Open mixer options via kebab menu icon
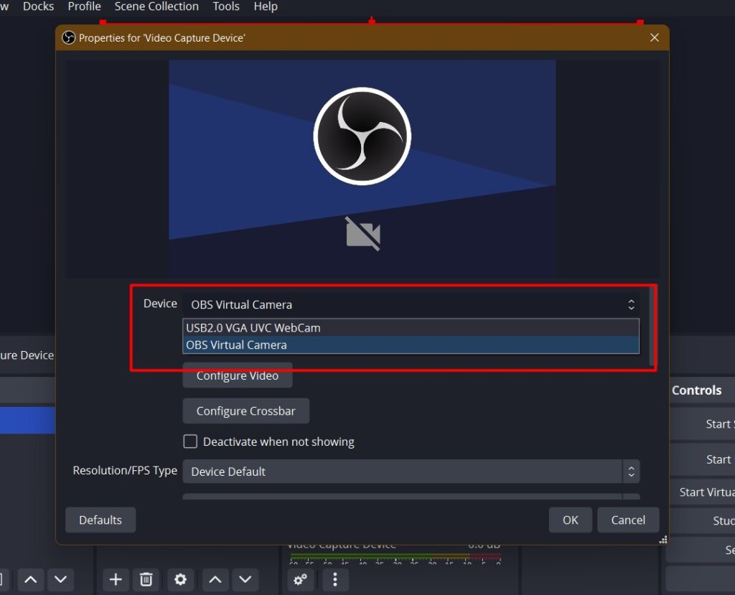The height and width of the screenshot is (595, 735). (x=334, y=579)
